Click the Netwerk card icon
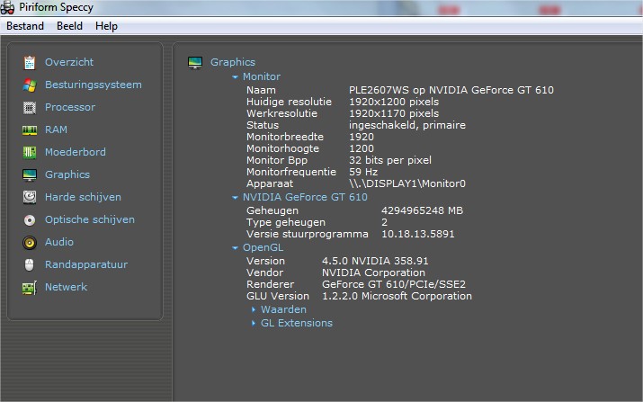The height and width of the screenshot is (402, 643). tap(30, 288)
